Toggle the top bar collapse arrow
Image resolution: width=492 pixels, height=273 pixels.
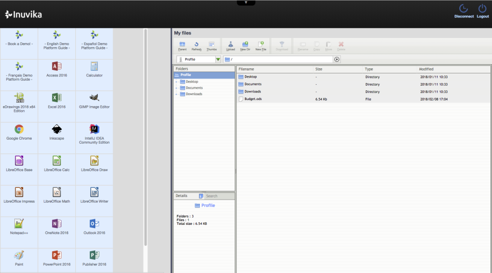tap(246, 3)
